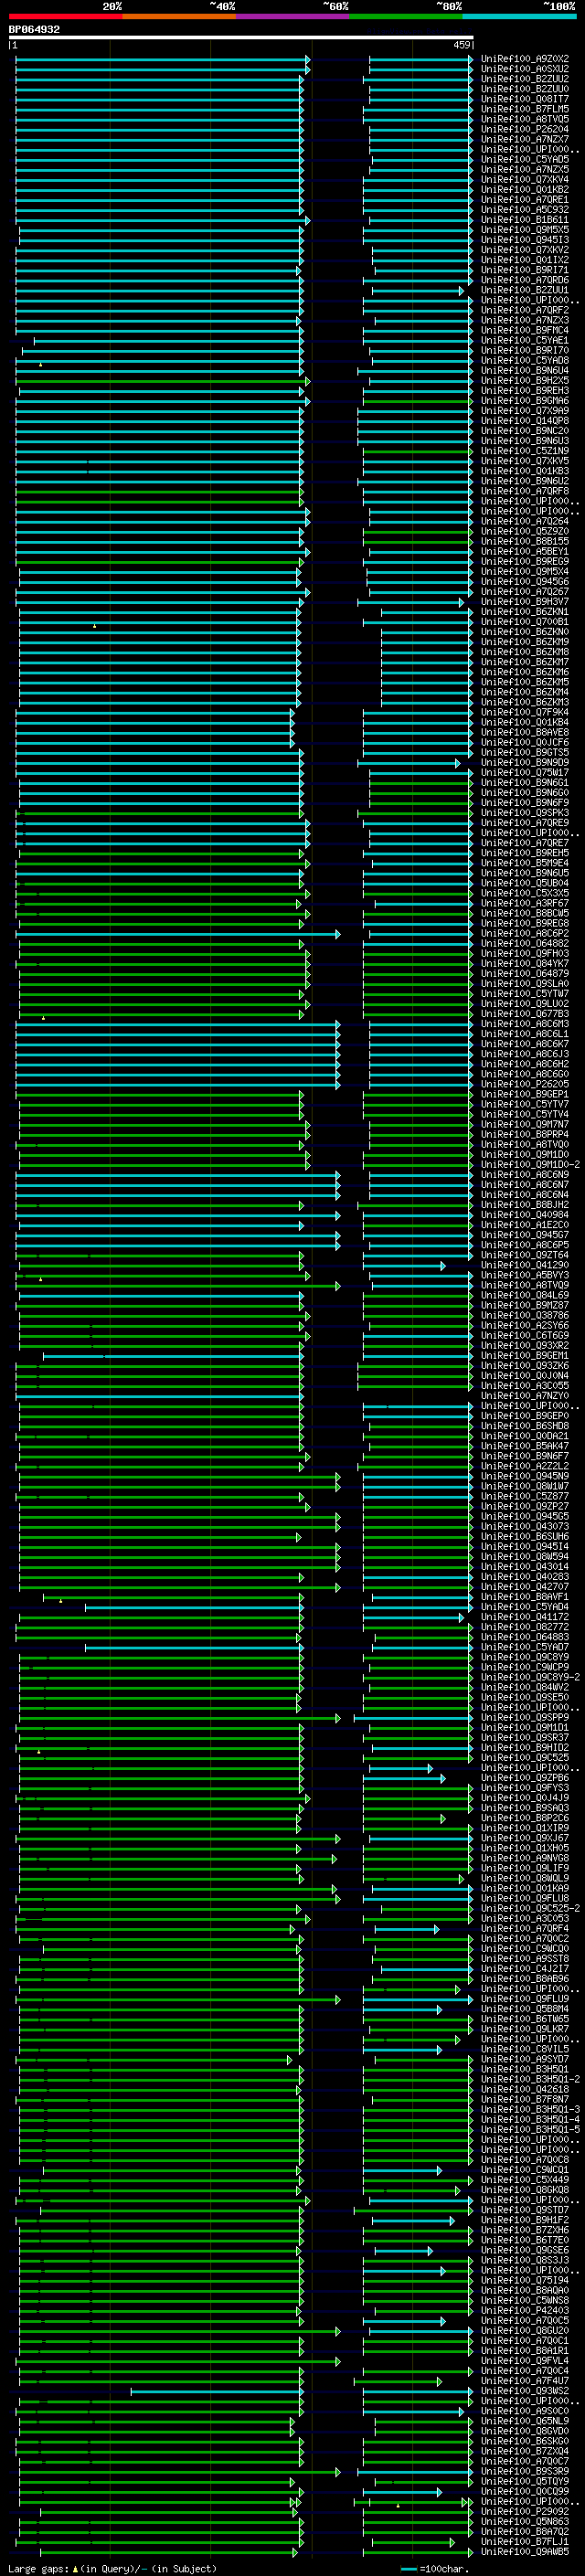Click hit label UniRef100_B9H3V7
Image resolution: width=585 pixels, height=2576 pixels.
click(525, 602)
